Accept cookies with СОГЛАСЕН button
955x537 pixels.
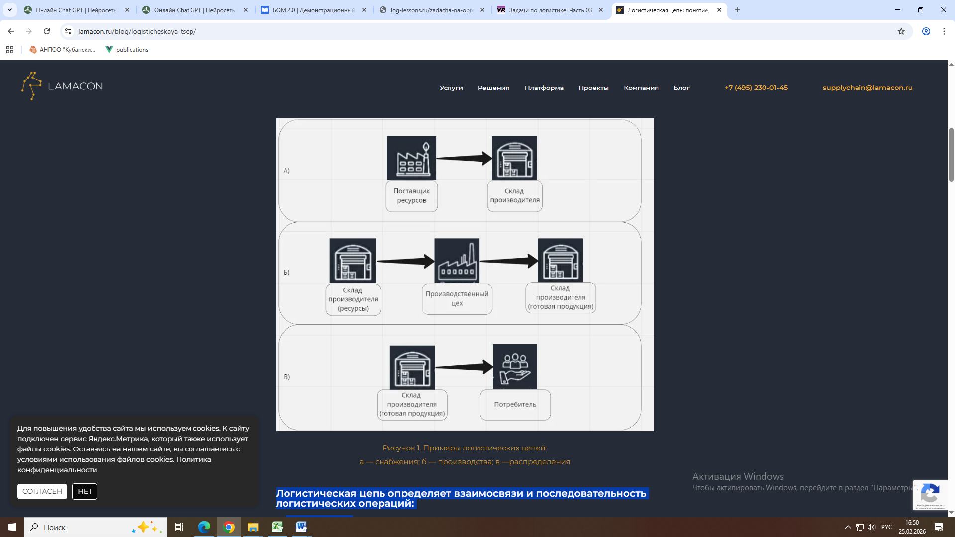[42, 491]
